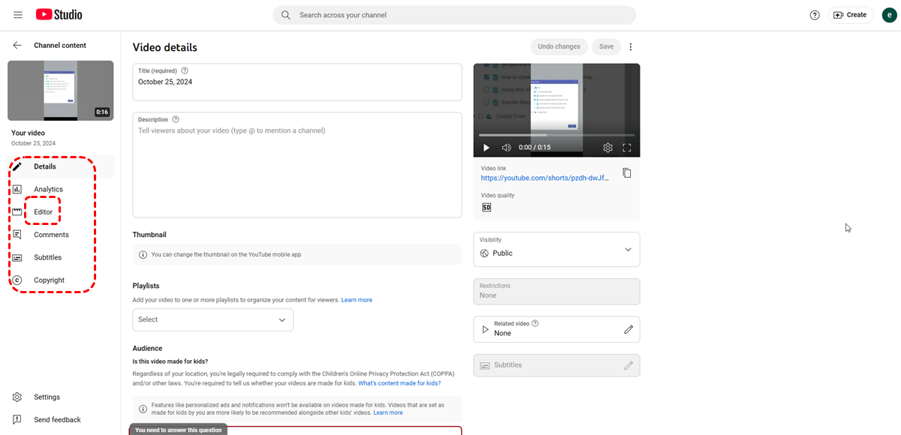Edit the Related video with pencil icon
901x435 pixels.
[x=628, y=329]
